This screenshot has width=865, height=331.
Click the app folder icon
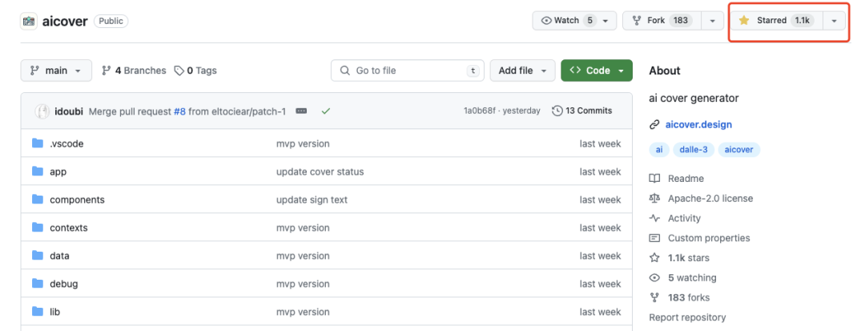coord(38,172)
